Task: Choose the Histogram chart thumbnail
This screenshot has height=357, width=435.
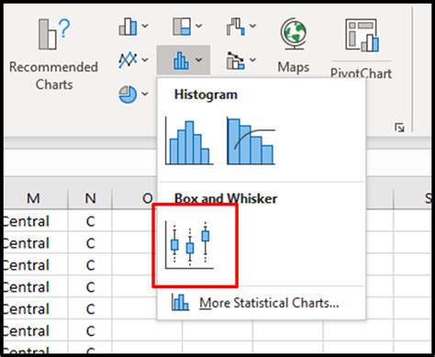Action: point(189,141)
